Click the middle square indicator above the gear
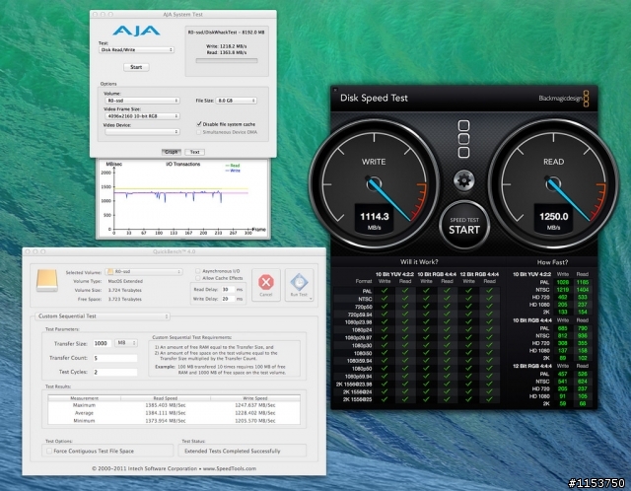The image size is (631, 491). tap(464, 139)
